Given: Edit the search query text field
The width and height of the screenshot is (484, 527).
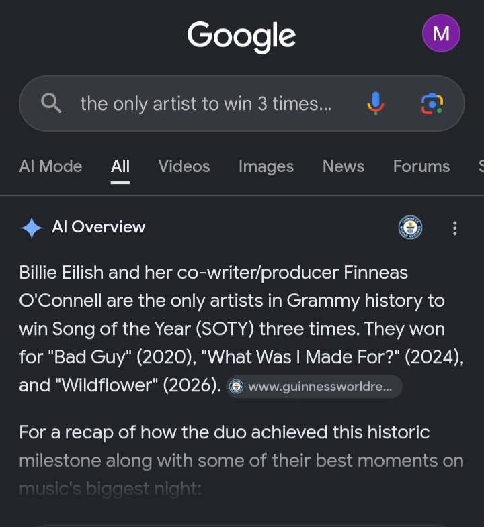Looking at the screenshot, I should (206, 103).
